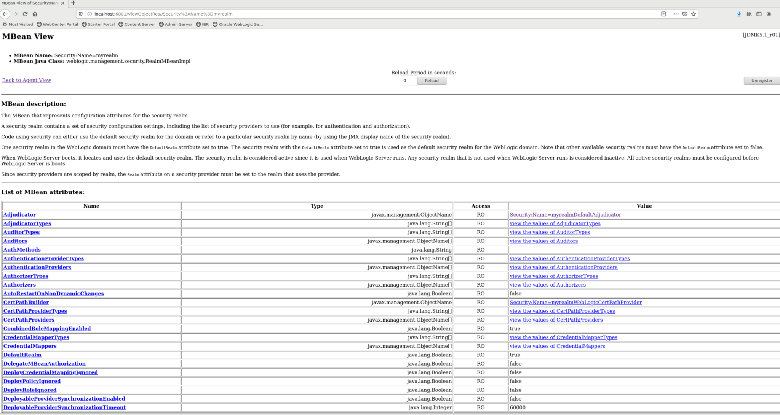
Task: Click the site information icon in the address bar
Action: pyautogui.click(x=90, y=14)
